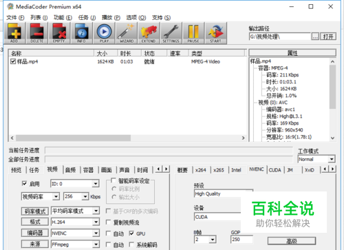Viewport: 344px width, 250px height.
Task: Switch to the 音频 tab
Action: pyautogui.click(x=71, y=170)
